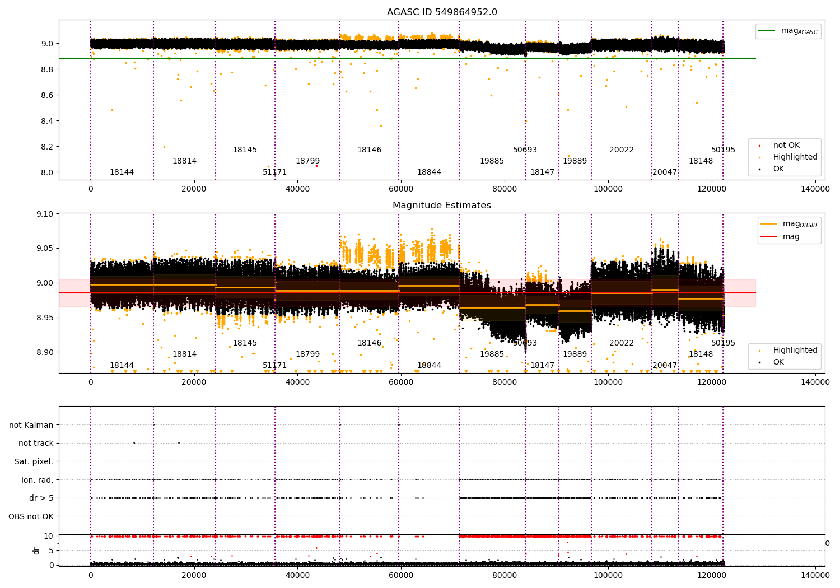Click the 8.2 tick on top y-axis
840x588 pixels.
[47, 147]
